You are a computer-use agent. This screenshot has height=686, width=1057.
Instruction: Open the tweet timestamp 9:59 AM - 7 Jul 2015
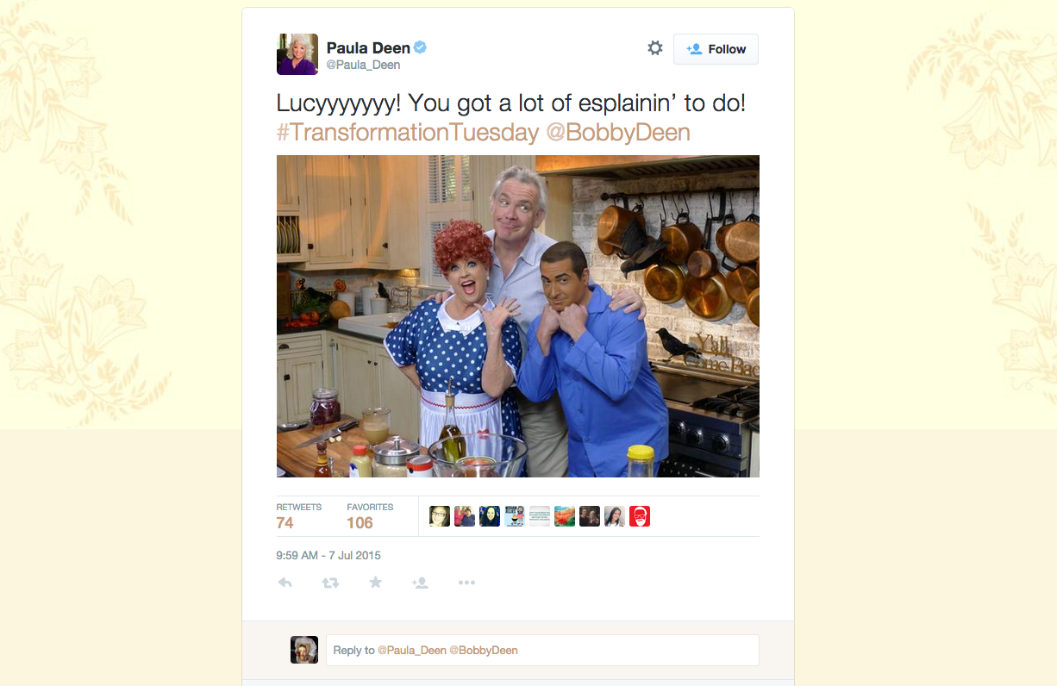pos(328,556)
